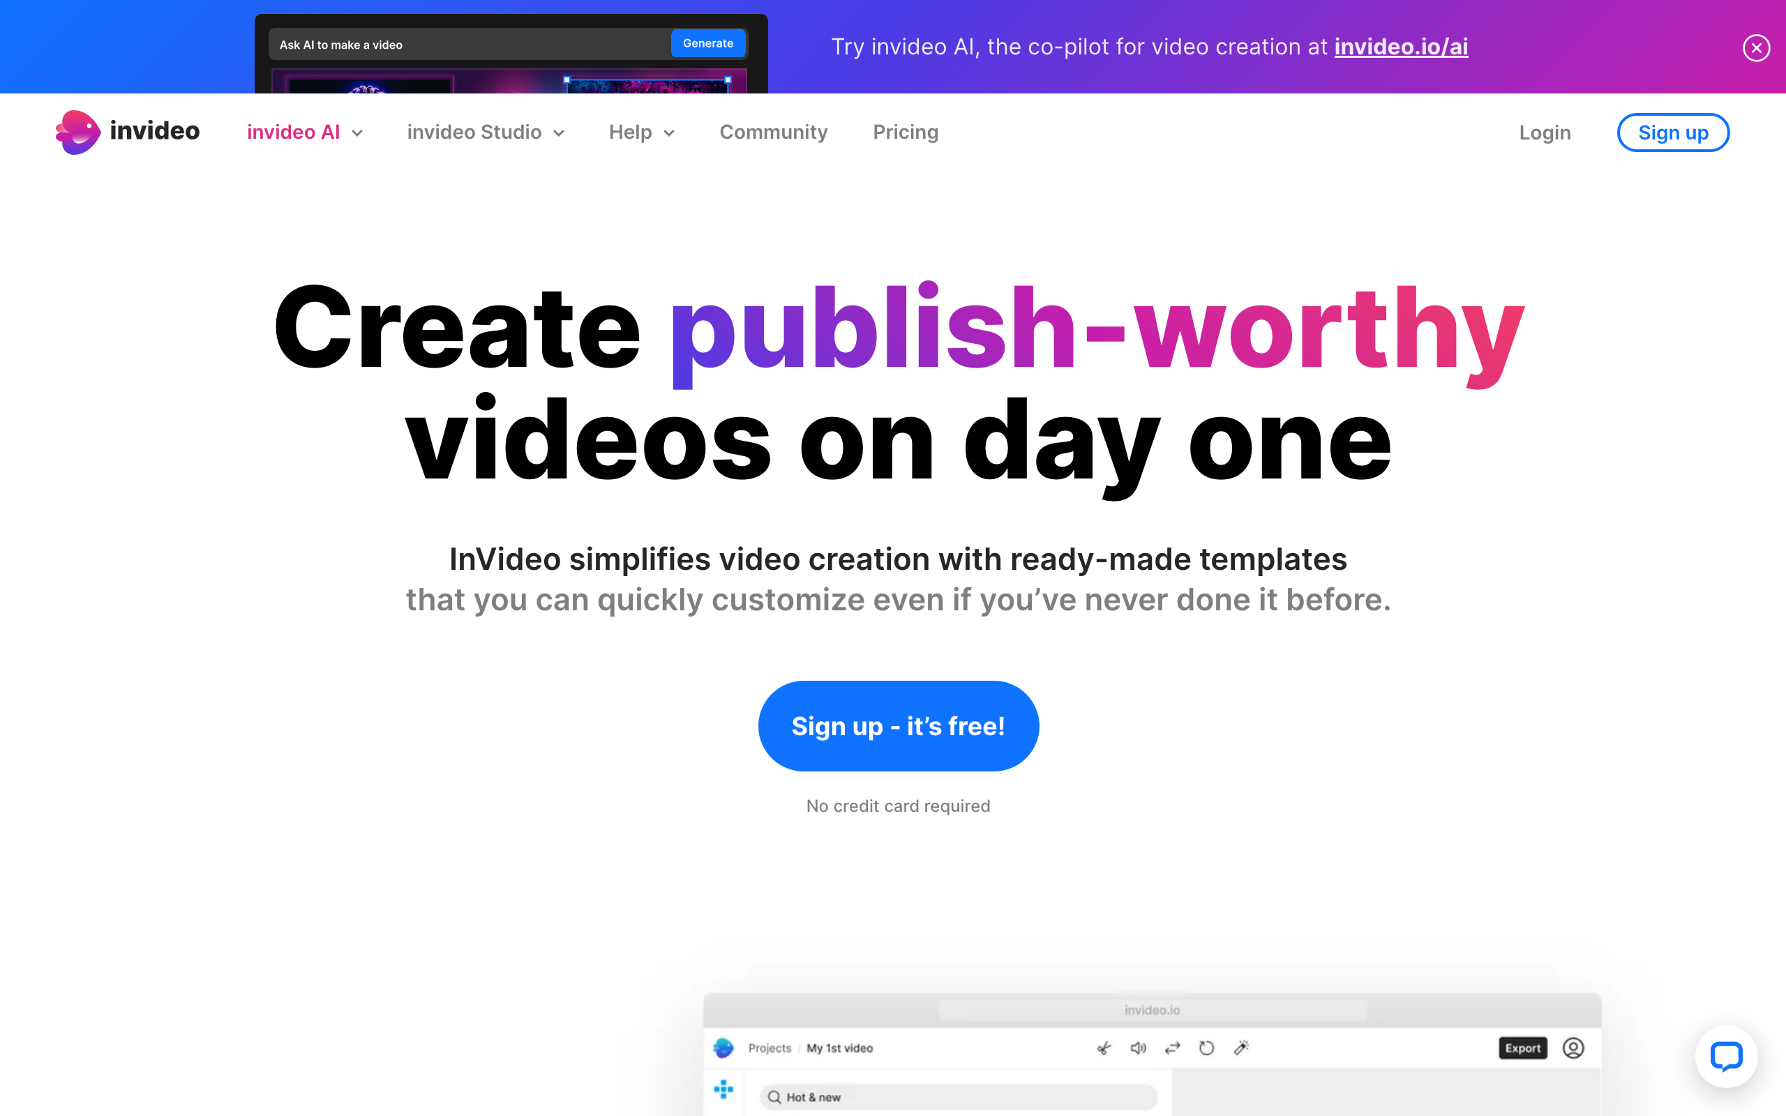Click the invideo.io/ai promotional link

1402,46
